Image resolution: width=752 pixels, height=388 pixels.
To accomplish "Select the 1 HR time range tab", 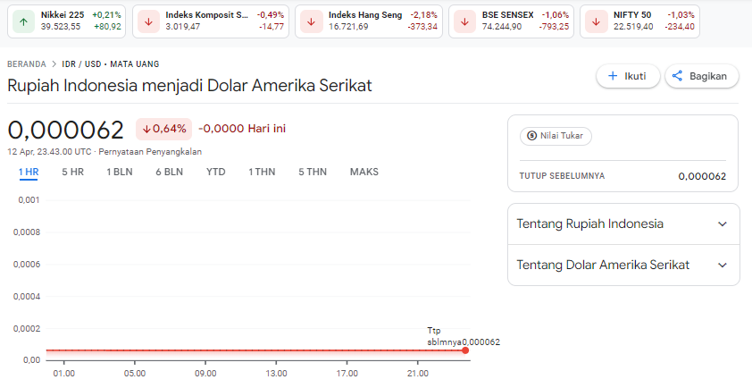I will tap(29, 172).
